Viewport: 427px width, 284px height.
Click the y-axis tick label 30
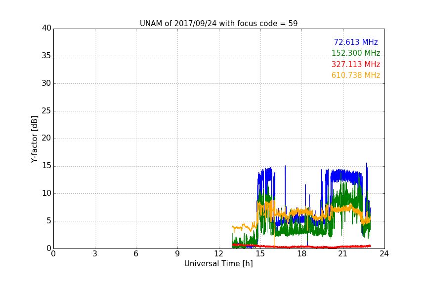coord(46,83)
